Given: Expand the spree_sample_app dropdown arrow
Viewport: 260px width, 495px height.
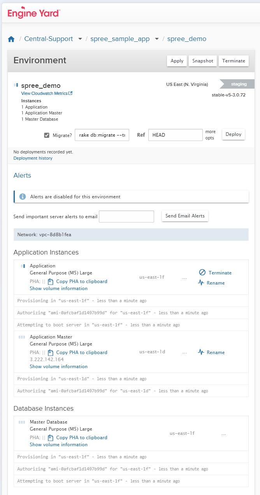Looking at the screenshot, I should (157, 39).
